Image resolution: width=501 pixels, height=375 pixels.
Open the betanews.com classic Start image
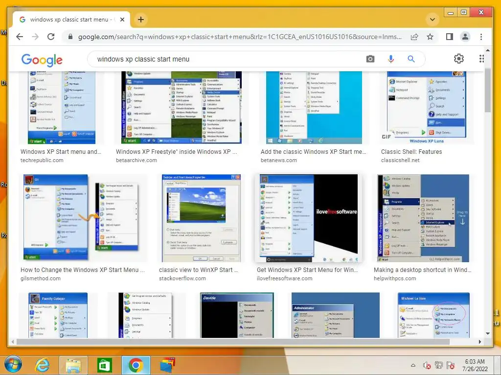pos(314,107)
